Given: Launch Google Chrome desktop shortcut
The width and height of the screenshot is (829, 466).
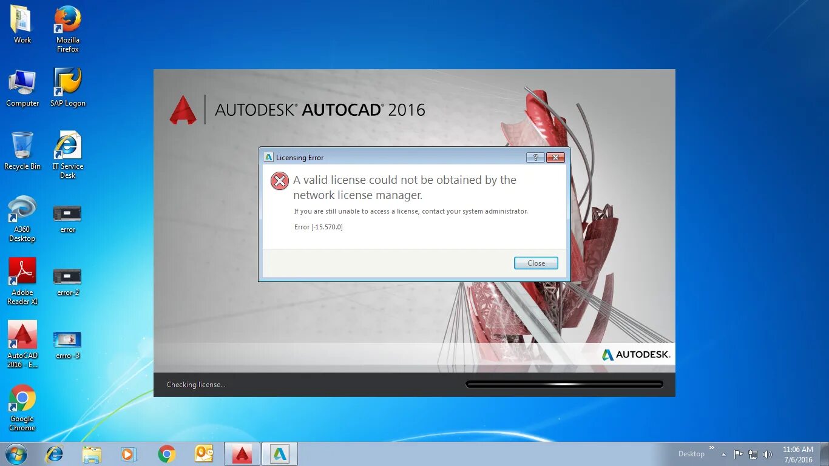Looking at the screenshot, I should (22, 408).
